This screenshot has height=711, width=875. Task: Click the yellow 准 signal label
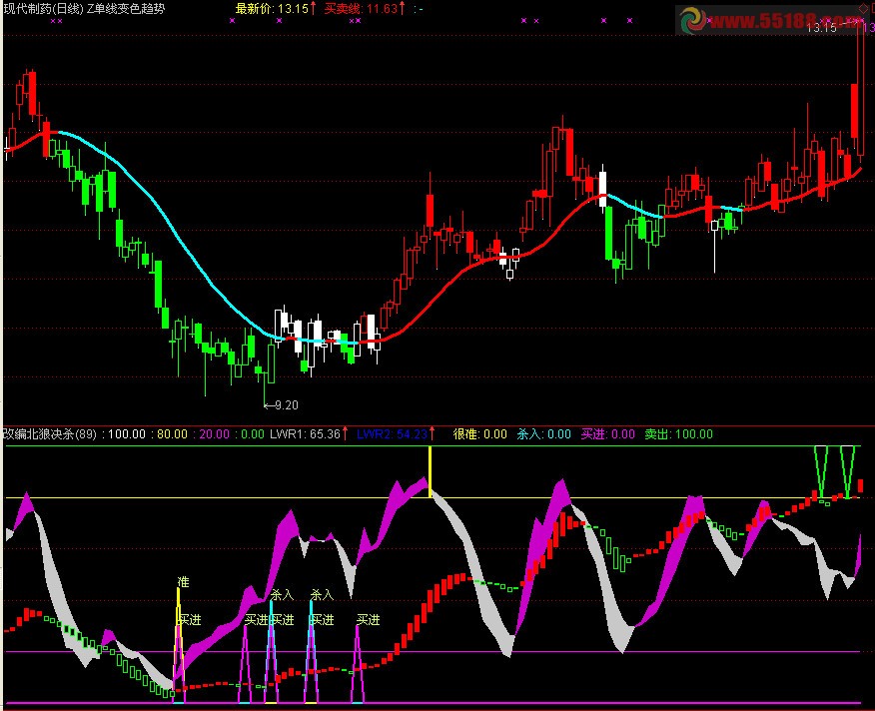[183, 582]
